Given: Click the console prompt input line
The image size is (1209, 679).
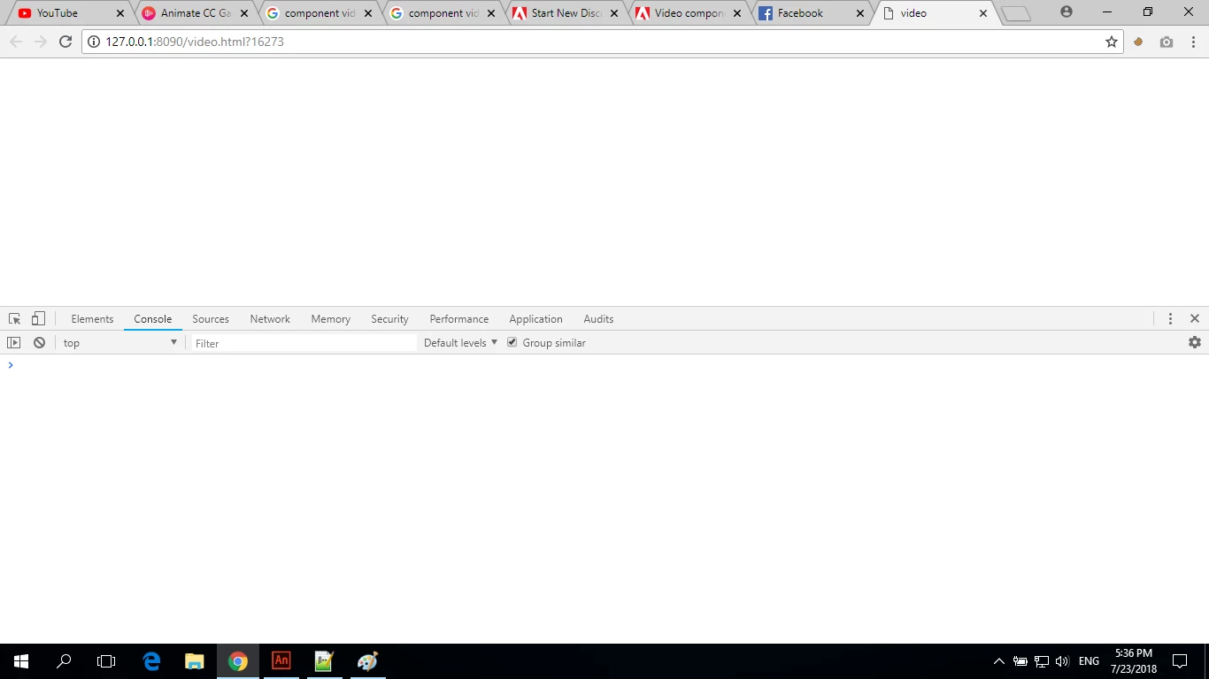Looking at the screenshot, I should 604,365.
